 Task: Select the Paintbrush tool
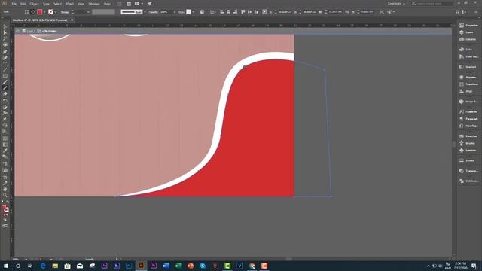5,82
